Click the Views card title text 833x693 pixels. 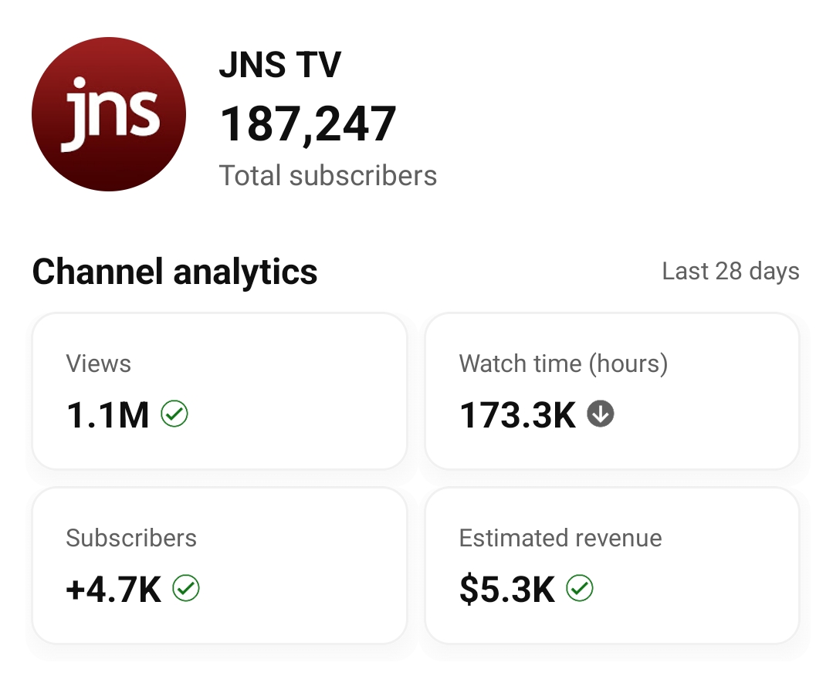coord(98,363)
